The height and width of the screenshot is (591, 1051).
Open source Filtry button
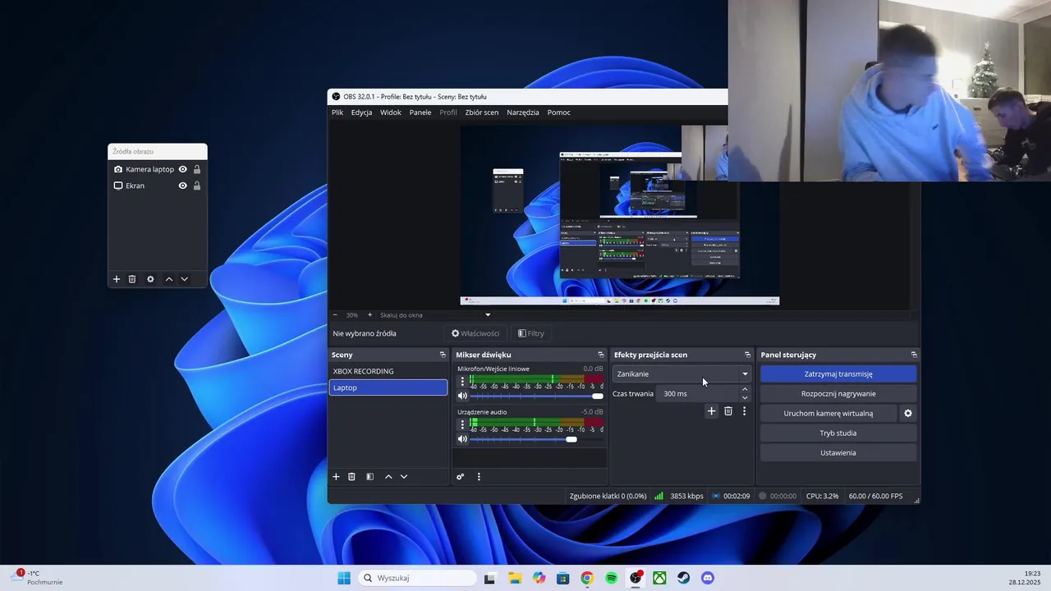(531, 333)
